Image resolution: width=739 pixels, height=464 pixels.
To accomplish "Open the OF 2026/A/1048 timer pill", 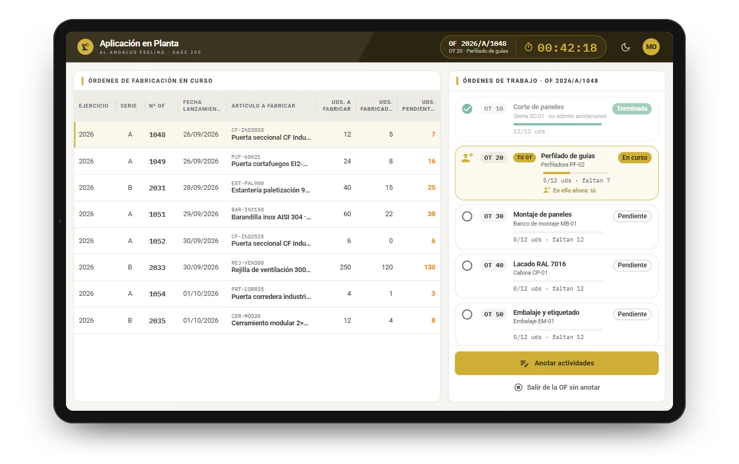I will 523,47.
